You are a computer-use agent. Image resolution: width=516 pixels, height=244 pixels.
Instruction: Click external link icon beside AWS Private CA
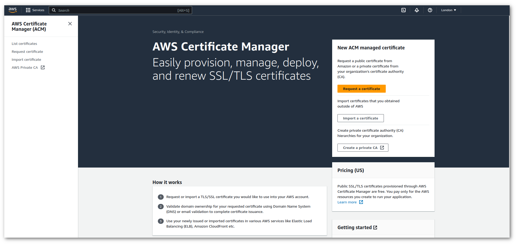pyautogui.click(x=43, y=67)
